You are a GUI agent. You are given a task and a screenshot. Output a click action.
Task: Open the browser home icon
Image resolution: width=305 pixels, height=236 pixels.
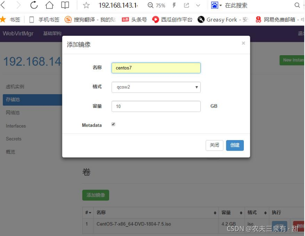point(49,5)
